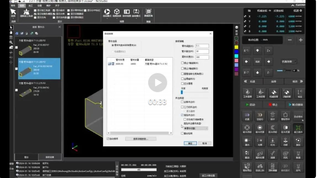Switch to the 排样结果 tab
Image resolution: width=317 pixels, height=178 pixels.
[50, 157]
